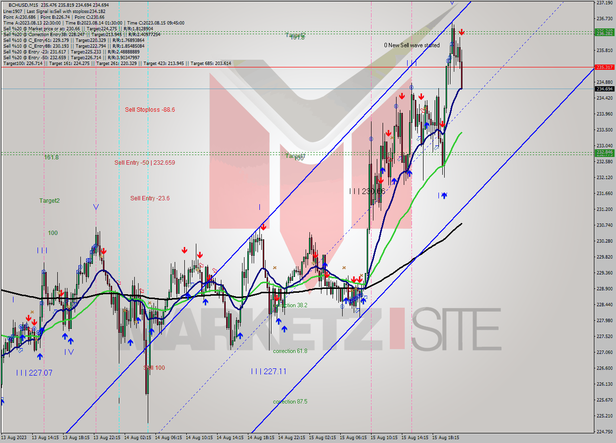The width and height of the screenshot is (616, 443).
Task: Click the 'Sell 100' label
Action: click(154, 368)
